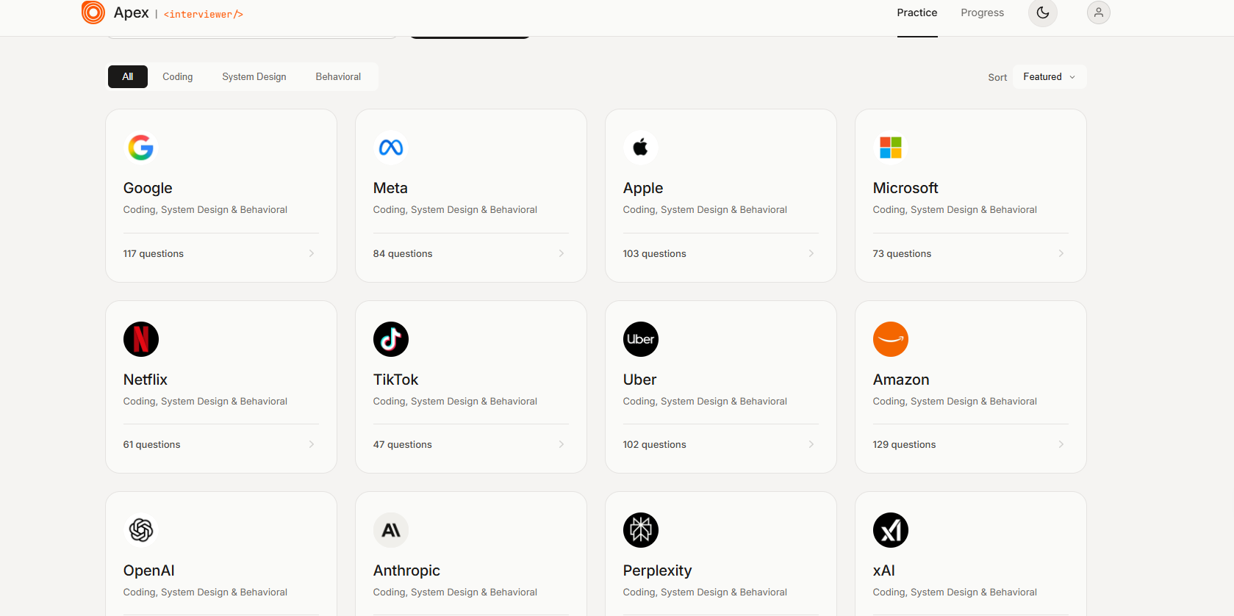Expand TikTok's 47 questions chevron
This screenshot has width=1234, height=616.
(562, 444)
